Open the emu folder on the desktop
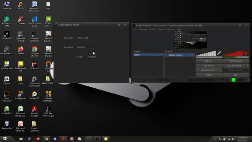Viewport: 252px width, 142px height. tap(20, 80)
